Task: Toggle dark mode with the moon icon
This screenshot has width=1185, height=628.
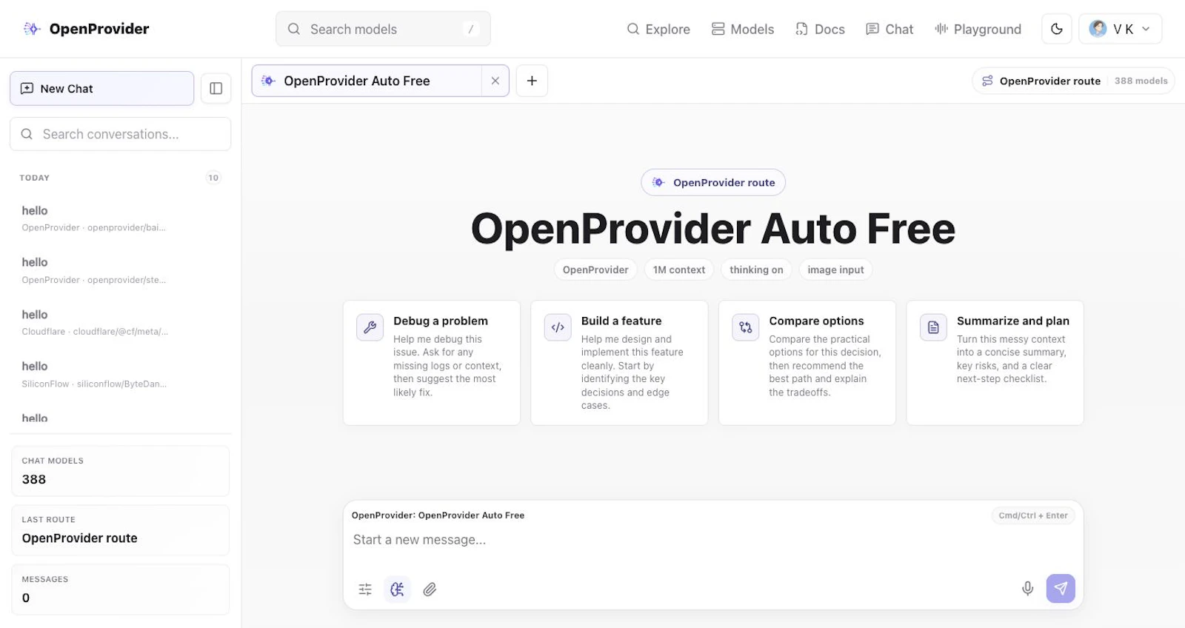Action: click(x=1057, y=29)
